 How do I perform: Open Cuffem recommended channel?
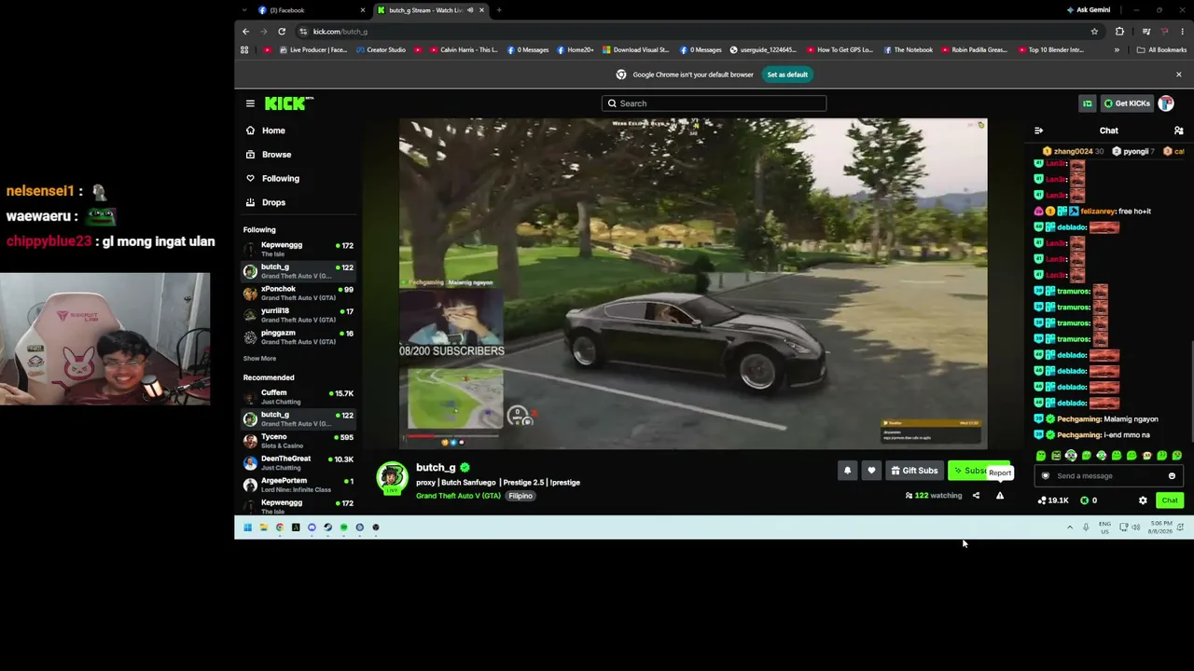pos(298,397)
